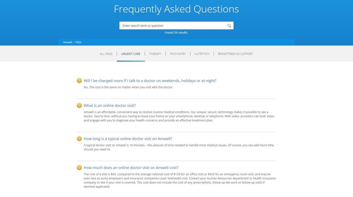Screen dimensions: 353x197
Task: Open the question about weekend and holiday charges
Action: click(150, 80)
